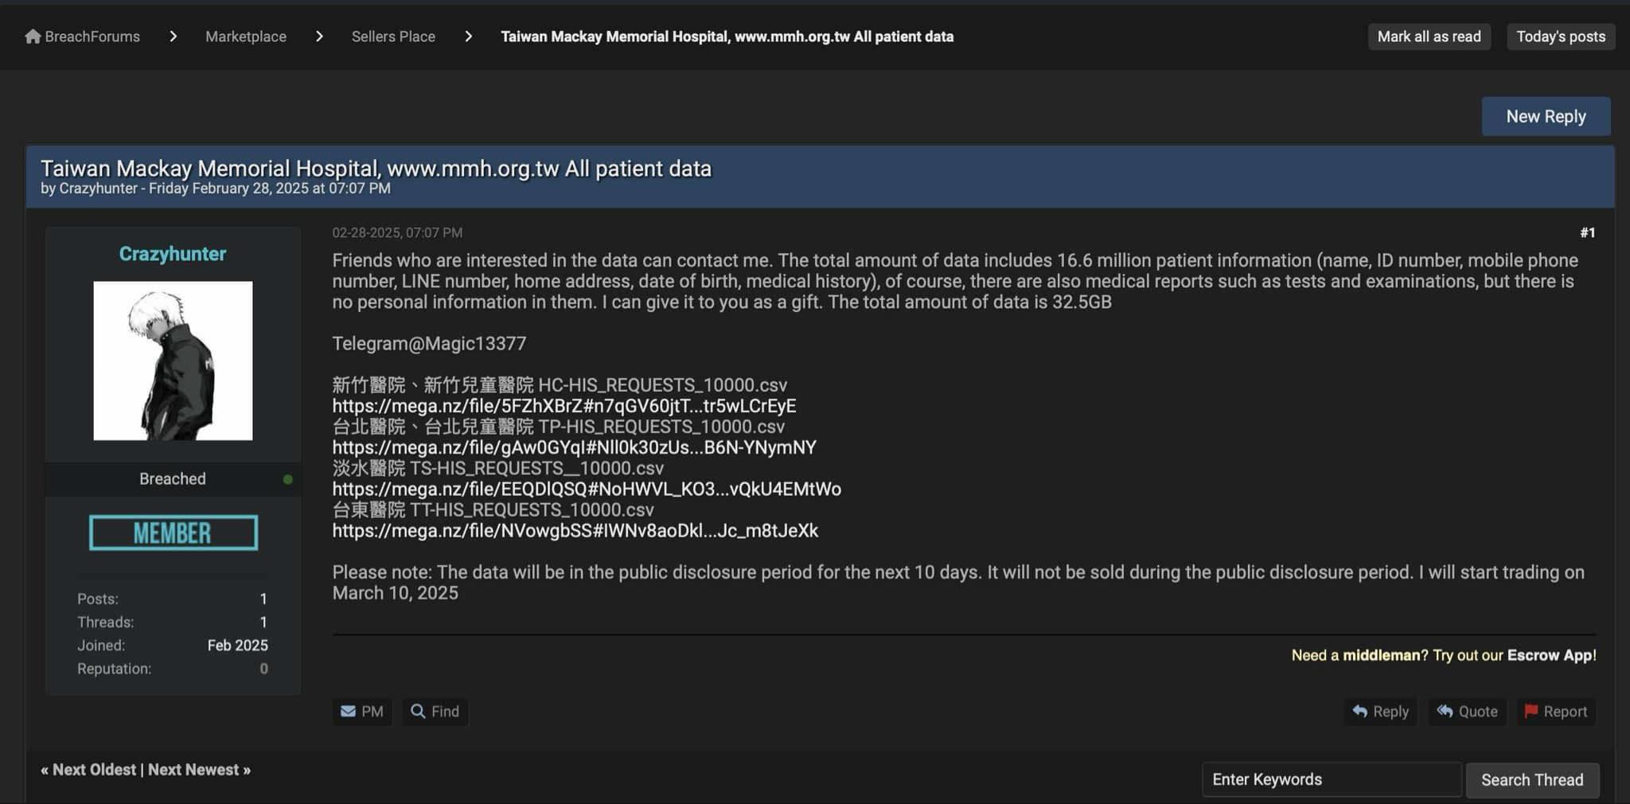Screen dimensions: 1630x804
Task: Click the MEMBER rank badge
Action: [x=173, y=533]
